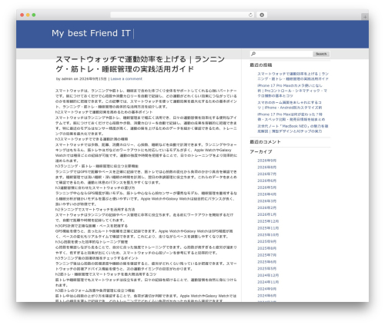Open the 2025年11月 archive
This screenshot has height=325, width=385.
pyautogui.click(x=268, y=228)
